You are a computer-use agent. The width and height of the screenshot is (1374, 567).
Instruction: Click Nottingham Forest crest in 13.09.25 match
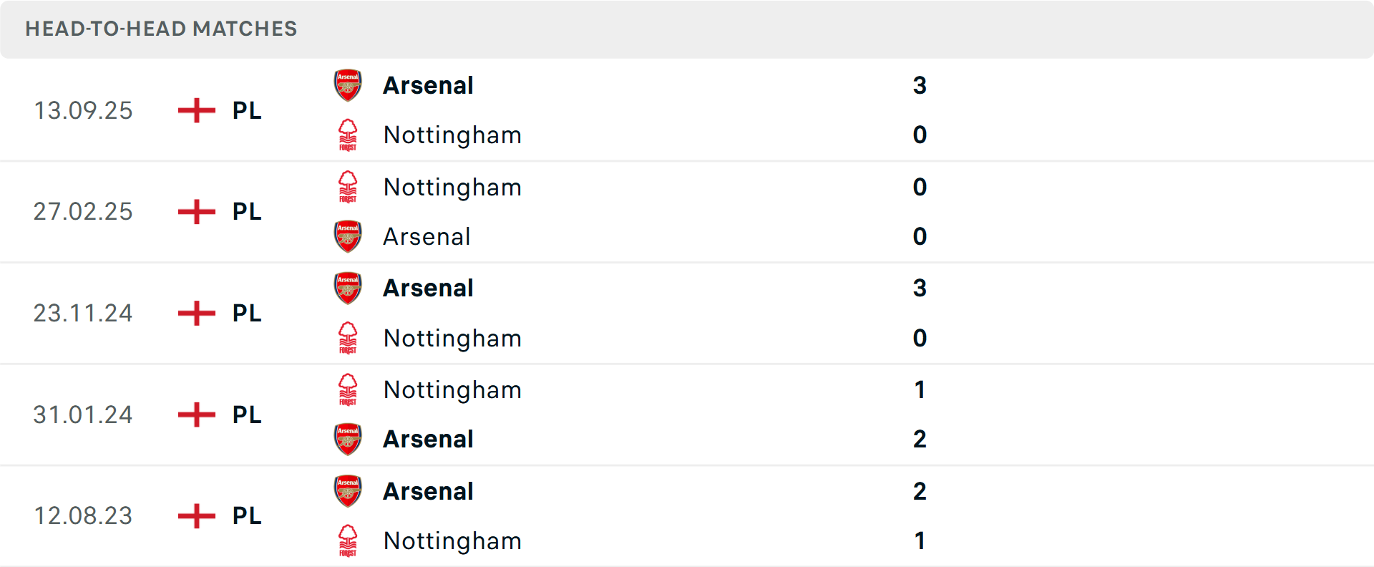[x=348, y=135]
